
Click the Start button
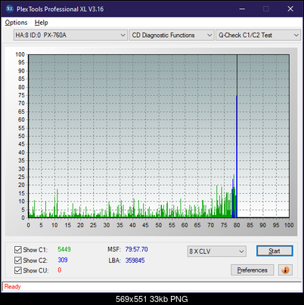pos(275,251)
